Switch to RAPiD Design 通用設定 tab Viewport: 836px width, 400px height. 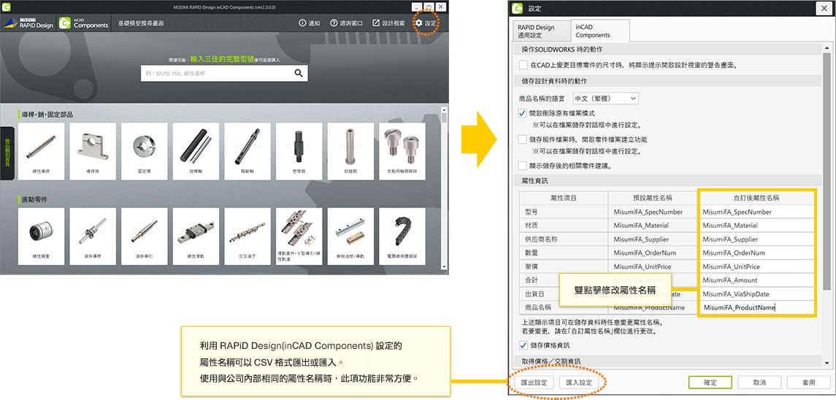tap(540, 31)
